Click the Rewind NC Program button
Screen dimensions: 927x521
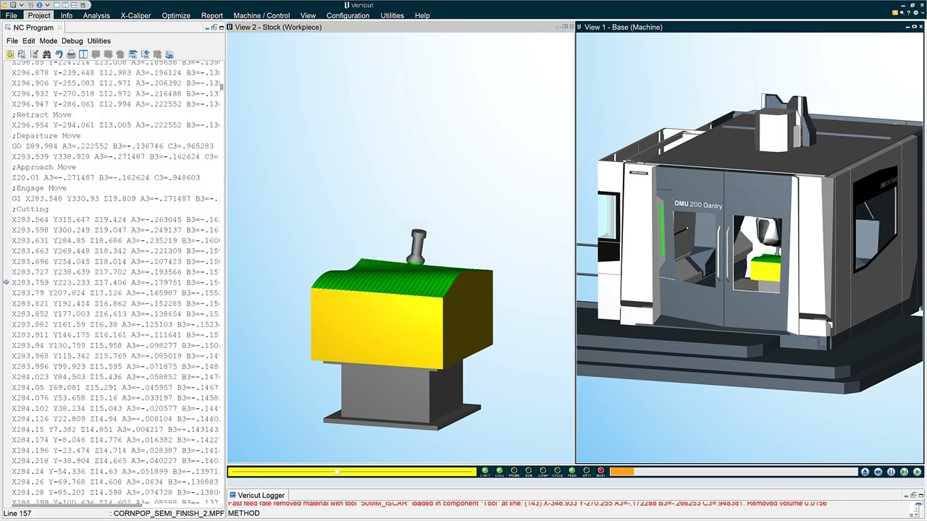pos(878,472)
